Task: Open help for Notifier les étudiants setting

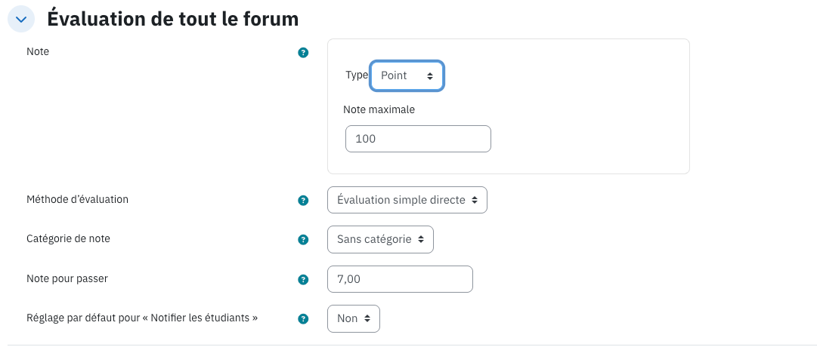Action: pos(303,319)
